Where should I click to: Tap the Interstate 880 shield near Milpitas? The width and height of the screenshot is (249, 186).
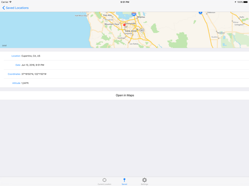(134, 14)
